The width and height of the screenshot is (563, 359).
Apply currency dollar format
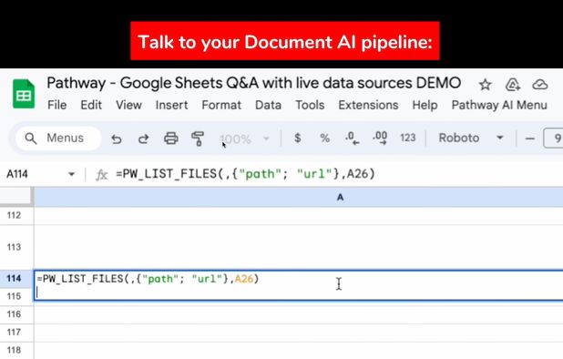(297, 138)
